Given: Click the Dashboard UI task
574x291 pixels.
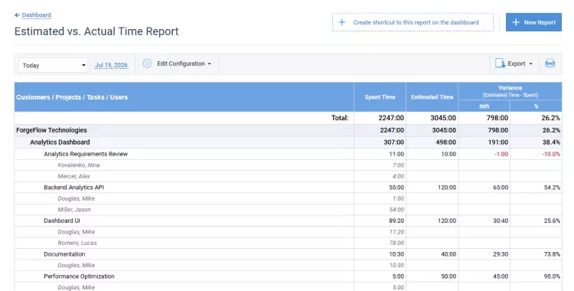Looking at the screenshot, I should tap(62, 221).
